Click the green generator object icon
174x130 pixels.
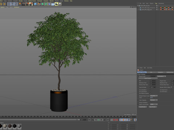[x=42, y=4]
